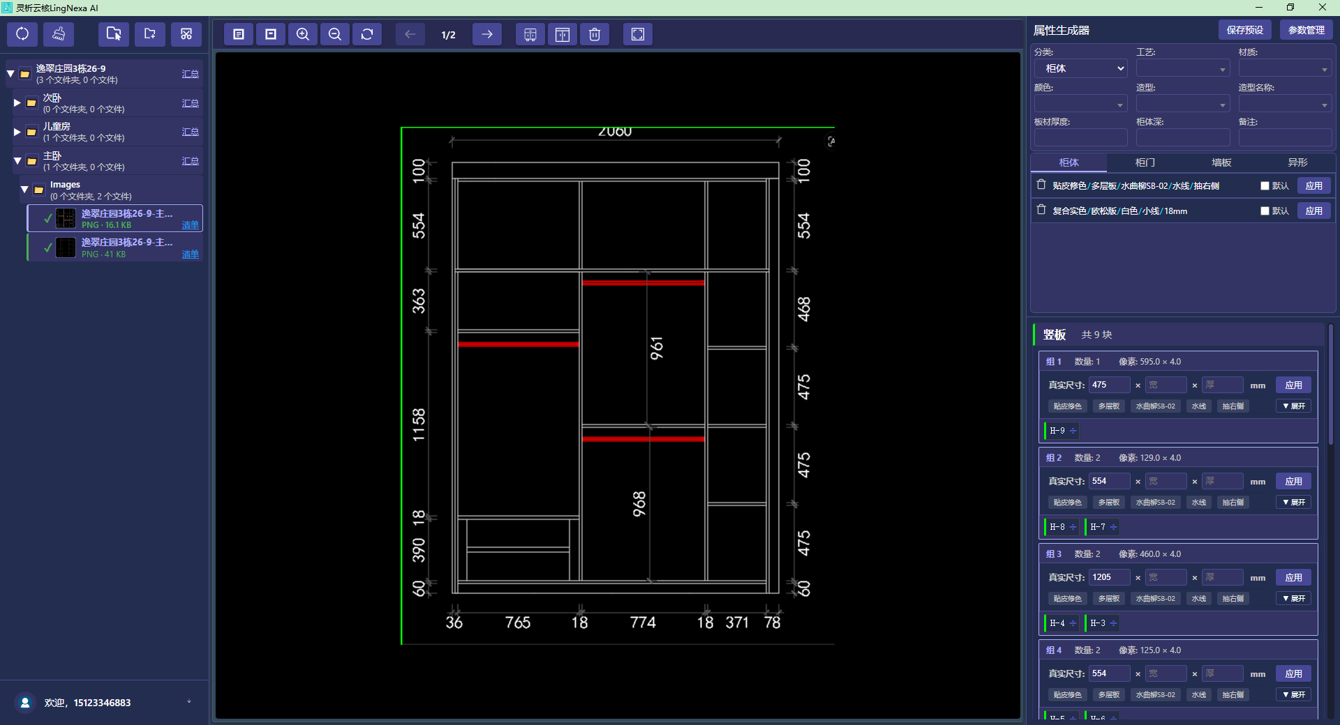Click the 柜体深 input field

tap(1183, 137)
